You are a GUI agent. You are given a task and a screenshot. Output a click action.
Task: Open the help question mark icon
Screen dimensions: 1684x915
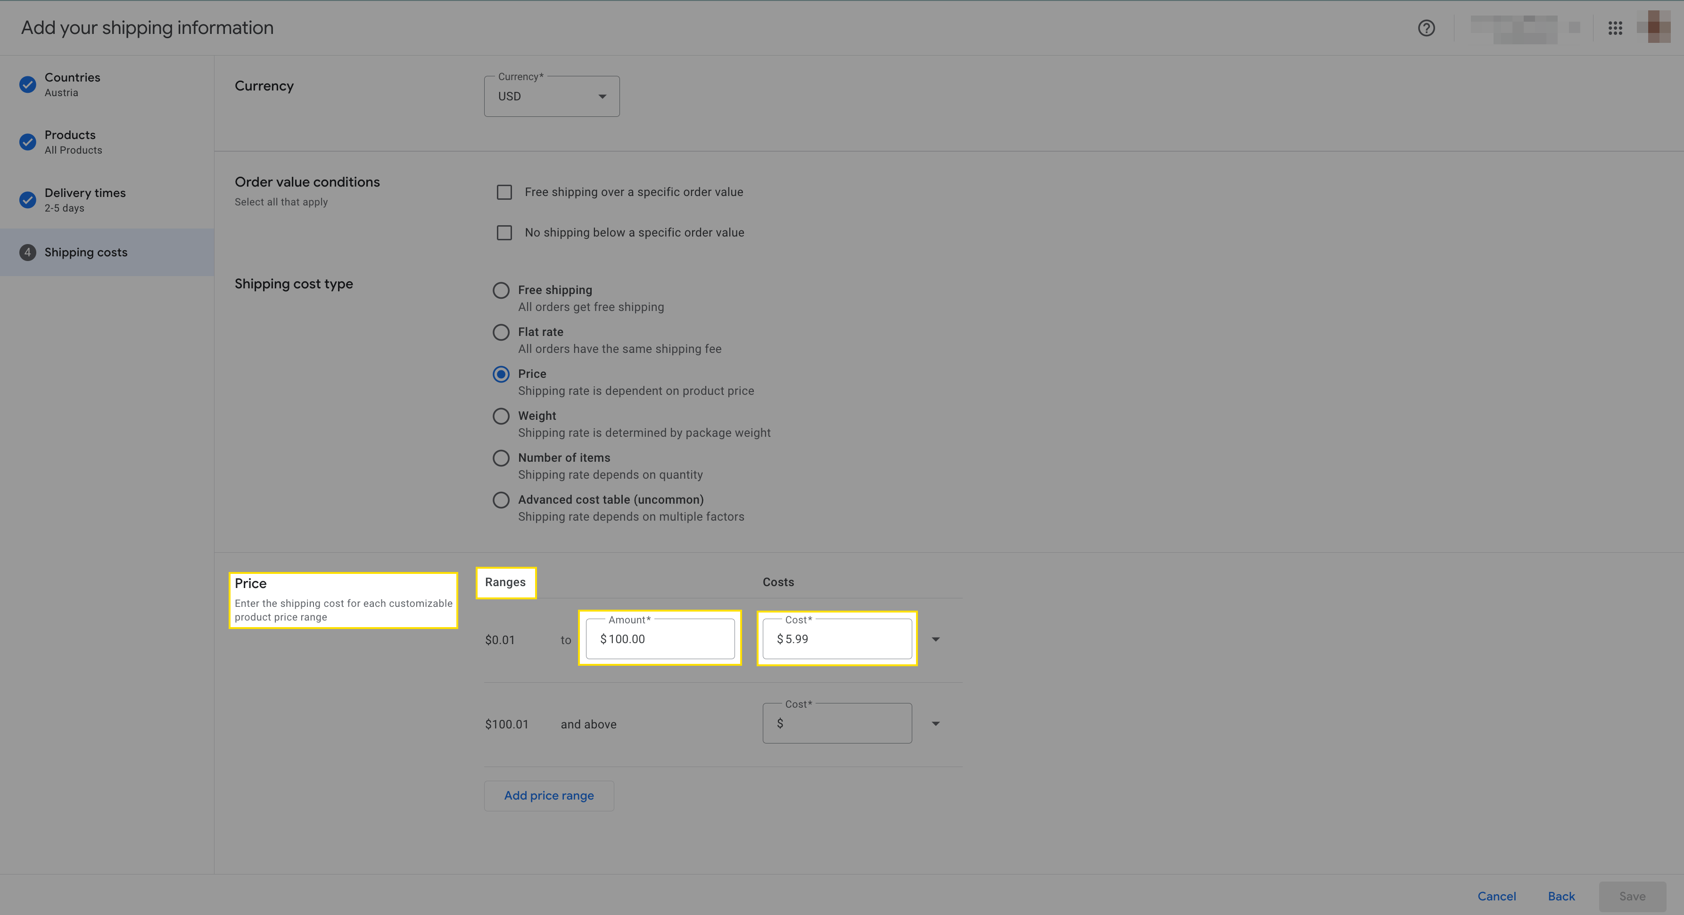(1427, 28)
